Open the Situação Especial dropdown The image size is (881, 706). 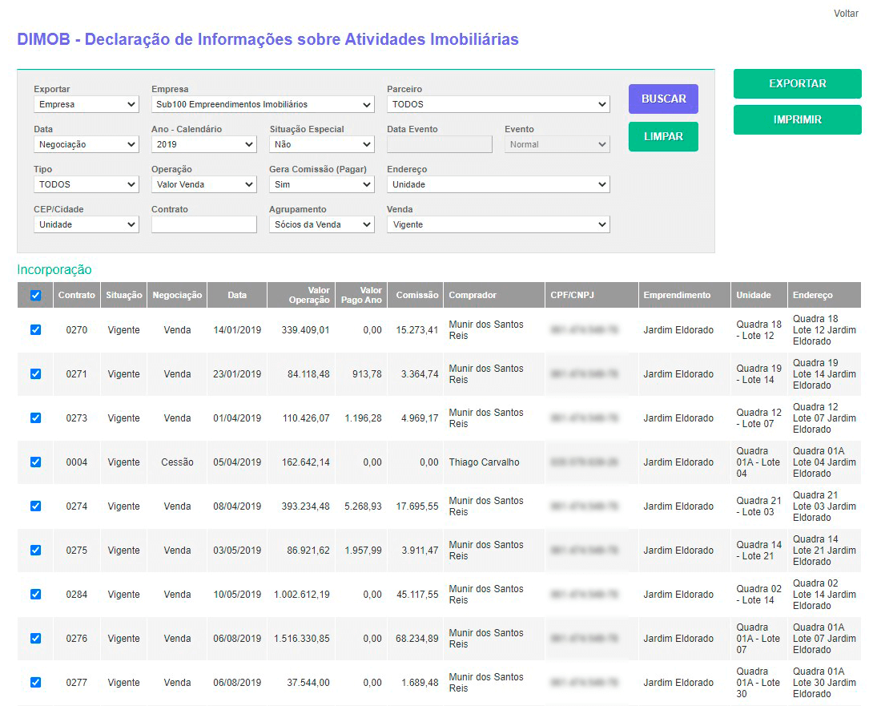click(321, 145)
